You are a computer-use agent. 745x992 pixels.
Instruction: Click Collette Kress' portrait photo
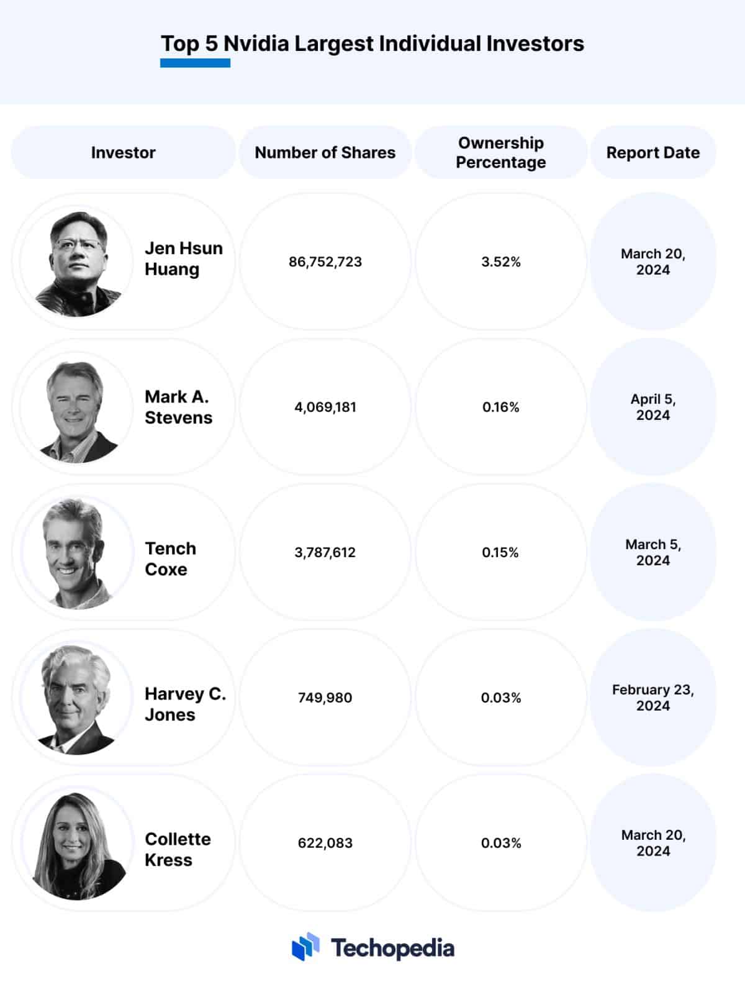click(77, 843)
